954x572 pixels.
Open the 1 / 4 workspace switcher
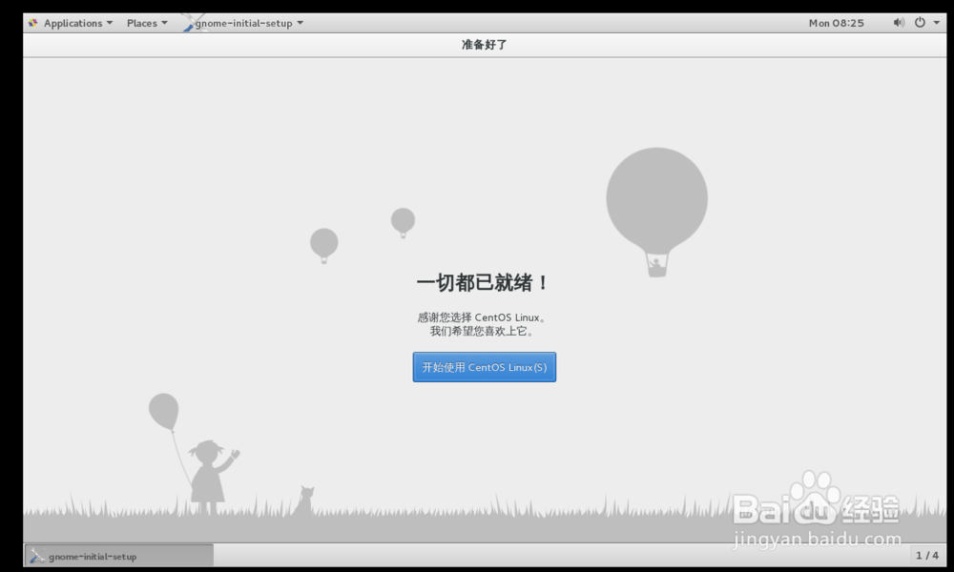click(x=927, y=555)
